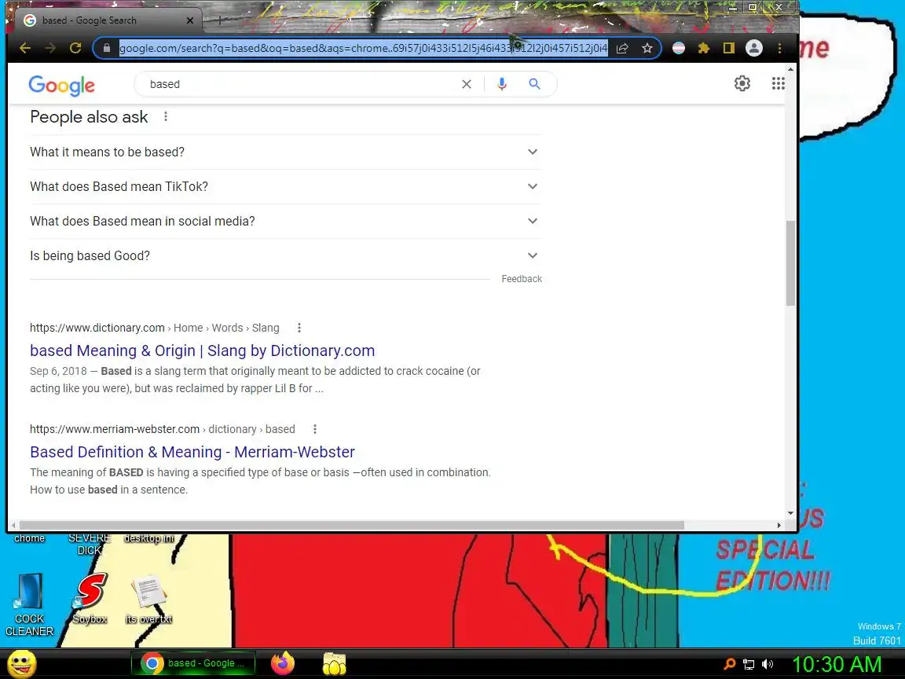Open the Google apps grid
905x679 pixels.
tap(778, 84)
